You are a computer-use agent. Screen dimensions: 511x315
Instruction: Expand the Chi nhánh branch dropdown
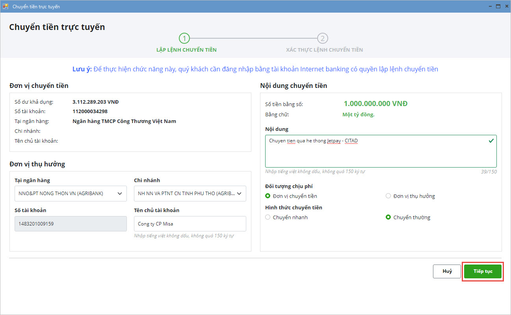point(190,194)
